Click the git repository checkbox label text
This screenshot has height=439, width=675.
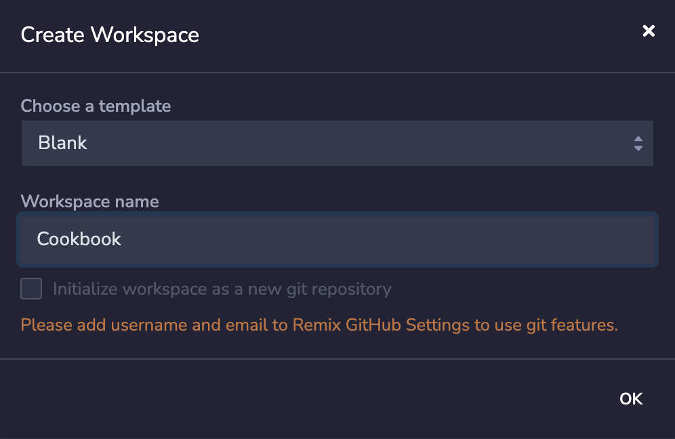(x=222, y=289)
